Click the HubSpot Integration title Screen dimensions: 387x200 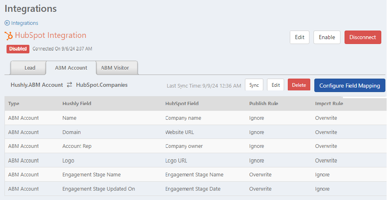(51, 35)
